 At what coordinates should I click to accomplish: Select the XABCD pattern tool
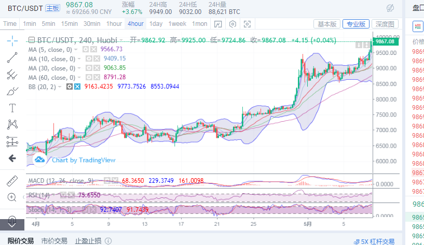12,124
